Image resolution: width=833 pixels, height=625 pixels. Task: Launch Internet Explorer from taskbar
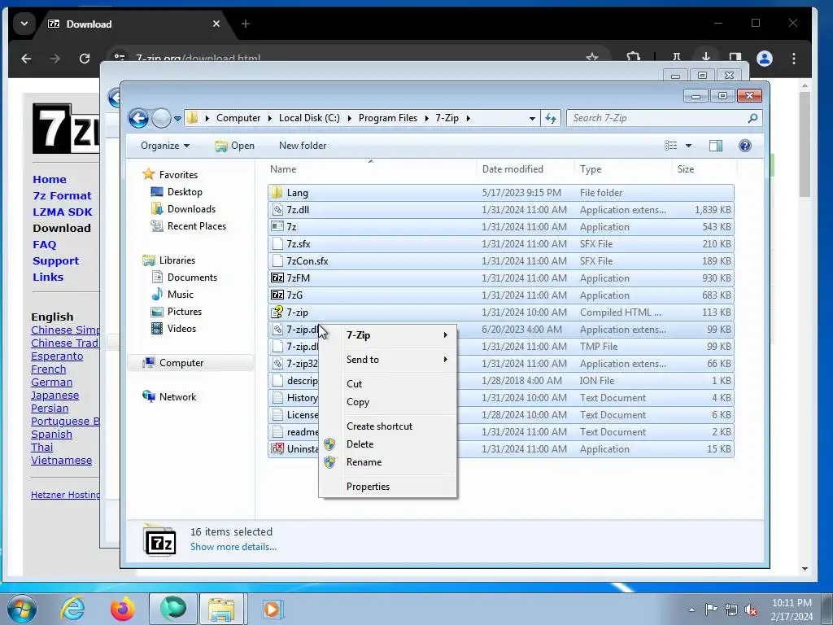point(72,609)
